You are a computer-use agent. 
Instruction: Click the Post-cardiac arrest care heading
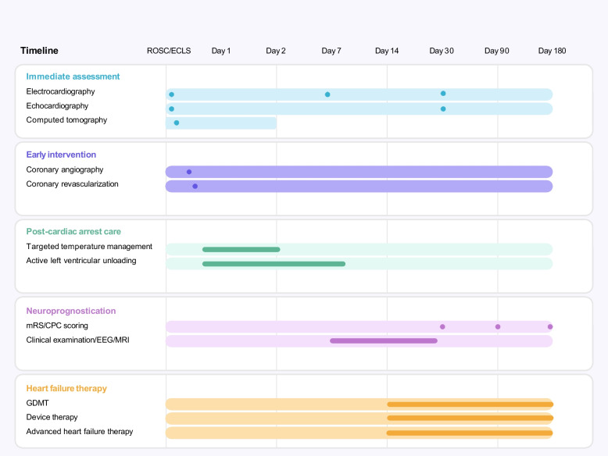point(73,231)
